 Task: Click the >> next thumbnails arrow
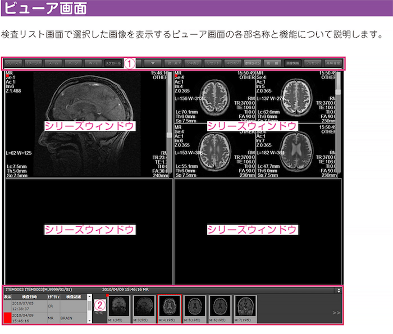(x=336, y=313)
